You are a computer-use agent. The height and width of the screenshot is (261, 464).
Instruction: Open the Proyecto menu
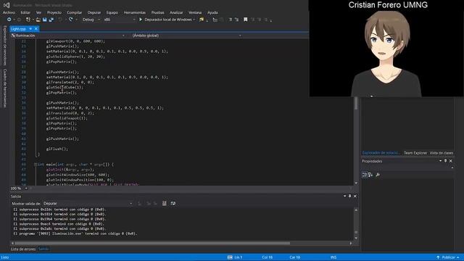[x=54, y=12]
